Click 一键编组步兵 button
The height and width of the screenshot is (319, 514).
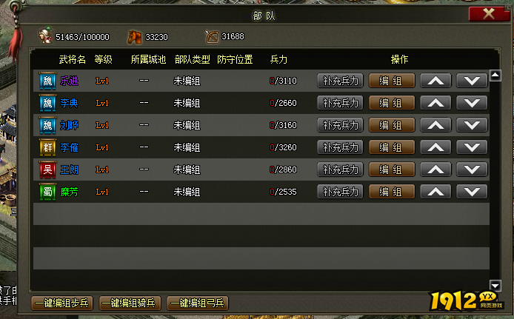coord(62,303)
